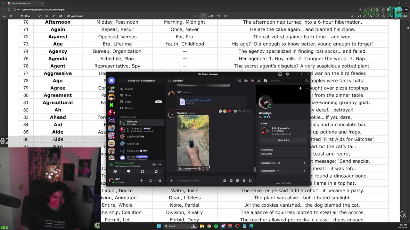Click Discord search box
Viewport: 410px width, 230px height.
289,81
